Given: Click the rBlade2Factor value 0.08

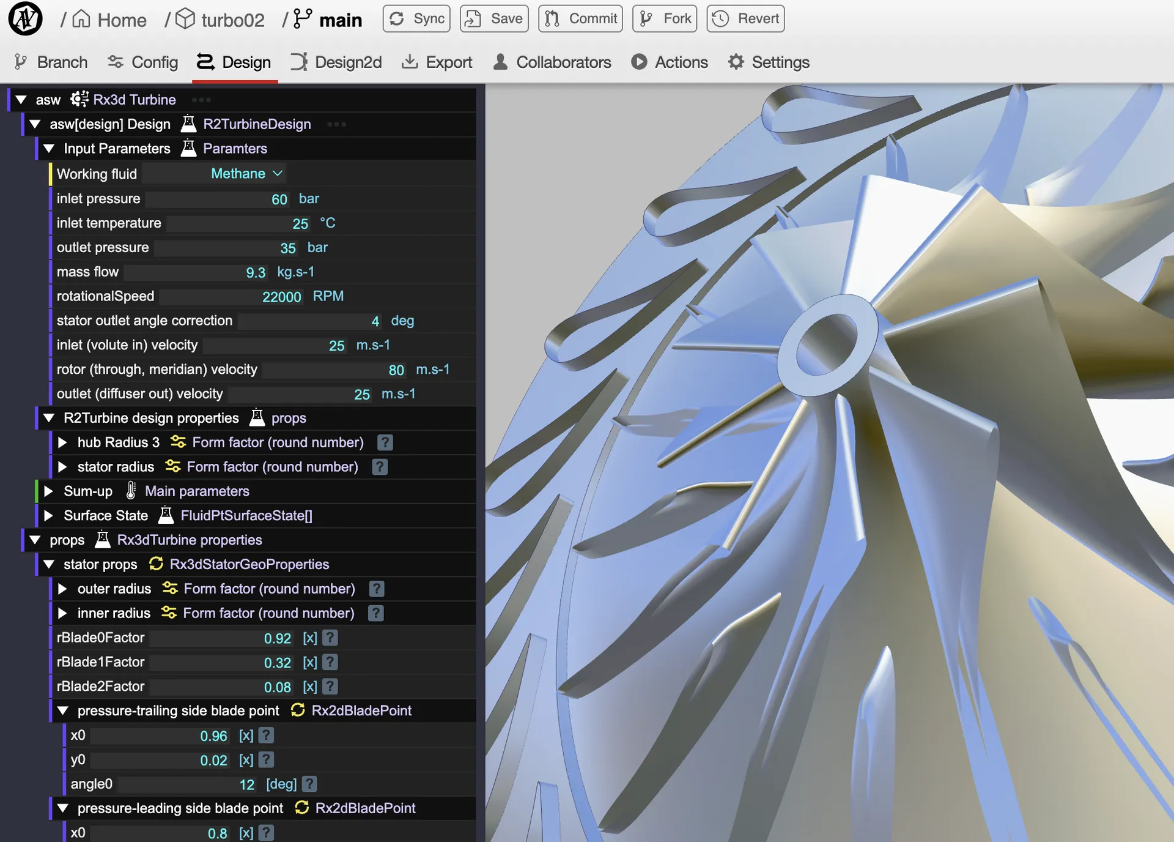Looking at the screenshot, I should pos(278,687).
